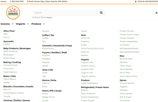This screenshot has height=102, width=158.
Task: Select Organic Spices link
Action: [88, 76]
